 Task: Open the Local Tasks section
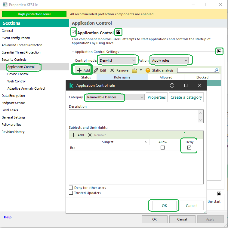pyautogui.click(x=10, y=110)
